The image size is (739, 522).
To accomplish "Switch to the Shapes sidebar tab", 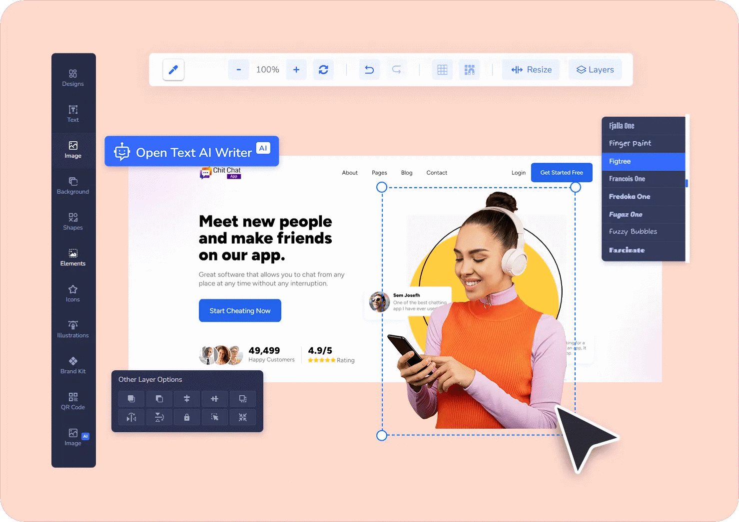I will (73, 221).
